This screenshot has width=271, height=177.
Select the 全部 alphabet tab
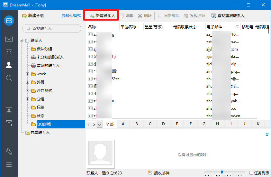click(x=110, y=124)
